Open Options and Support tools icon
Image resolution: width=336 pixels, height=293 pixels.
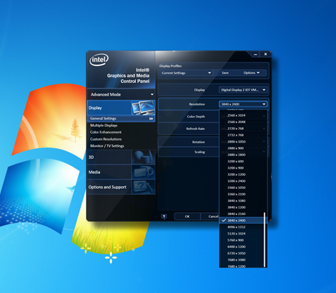point(144,187)
